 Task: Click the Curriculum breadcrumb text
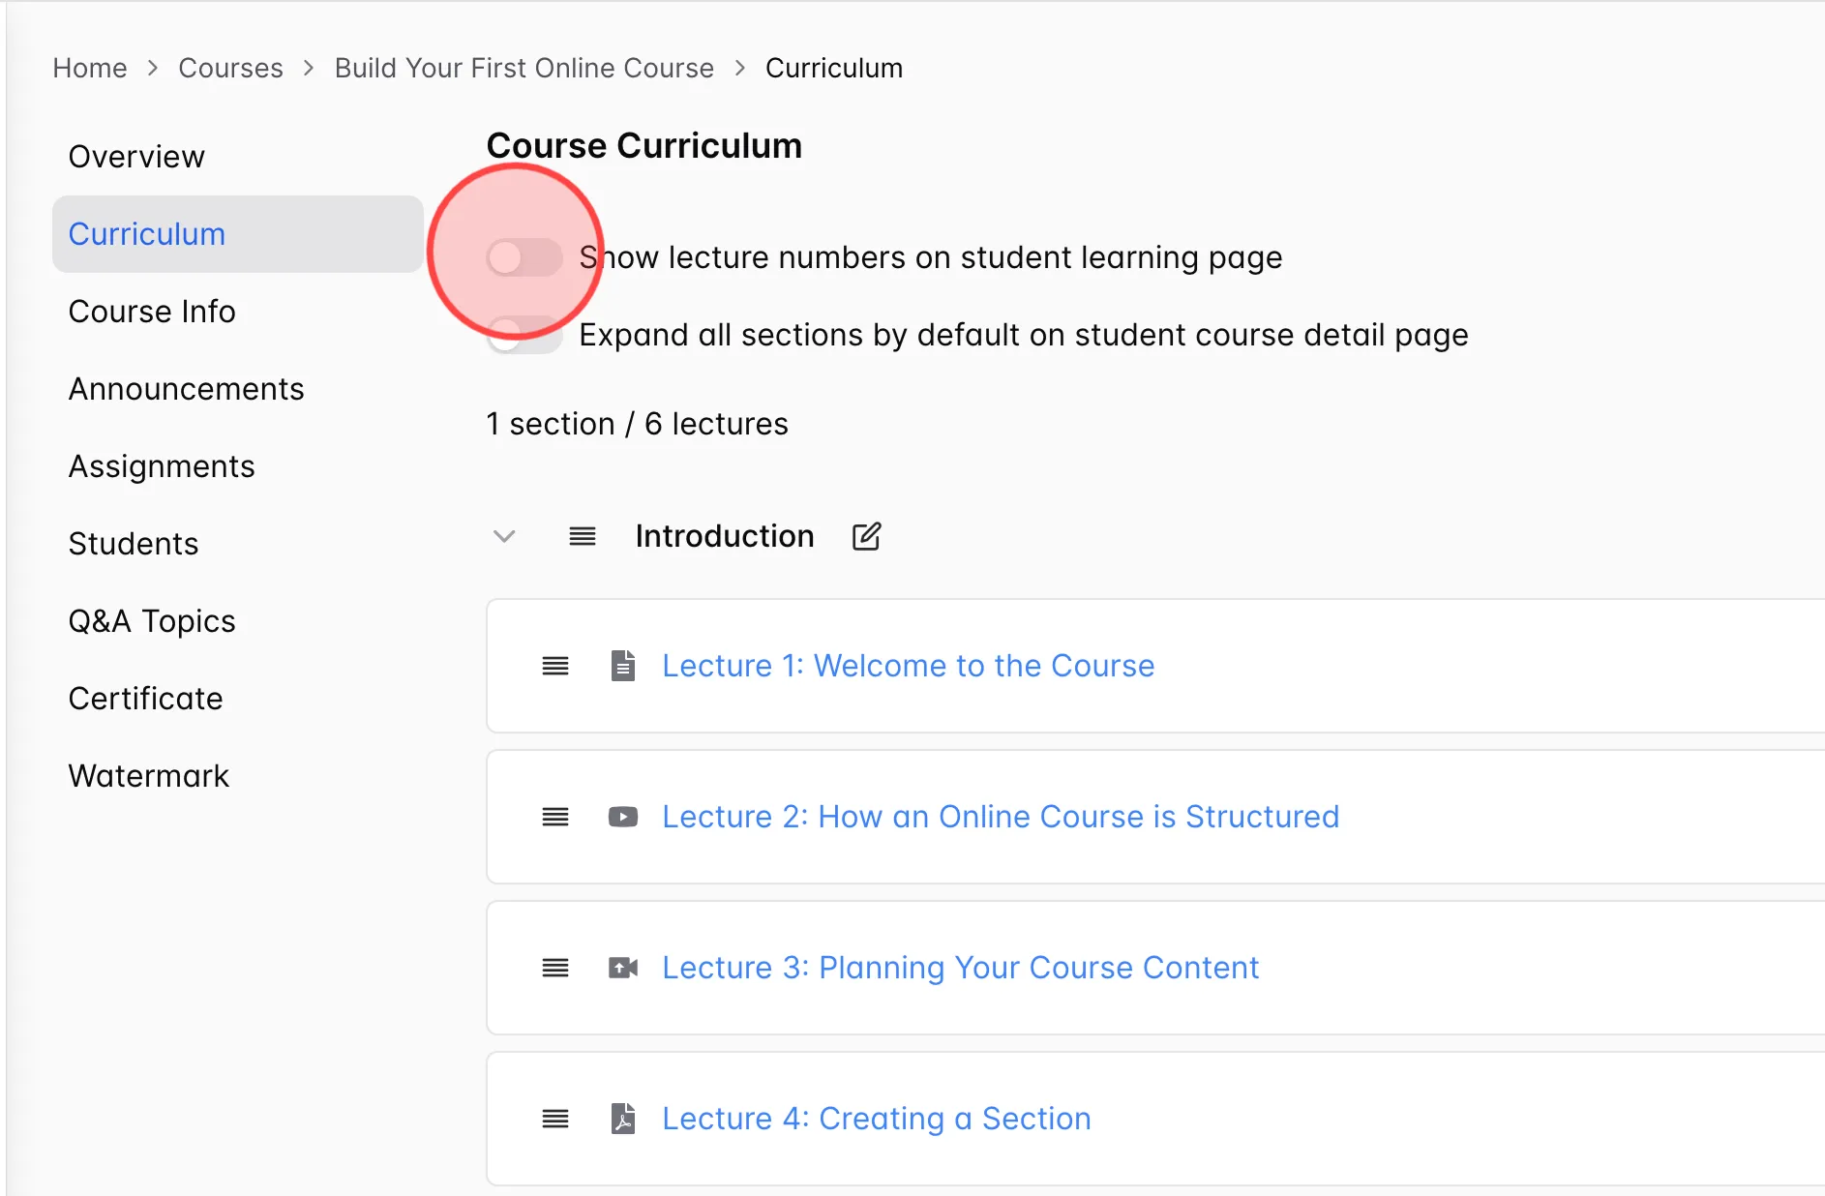tap(834, 68)
